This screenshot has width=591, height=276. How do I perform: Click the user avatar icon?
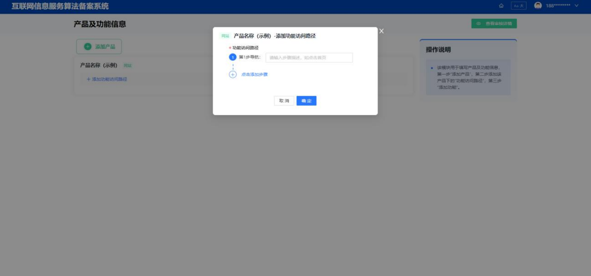(538, 6)
